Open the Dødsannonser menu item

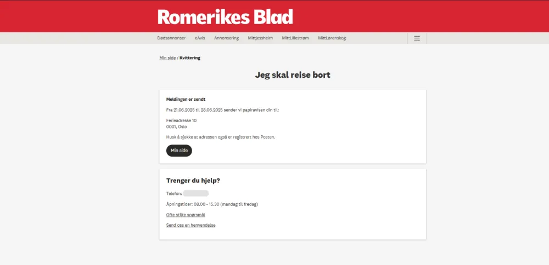click(171, 38)
